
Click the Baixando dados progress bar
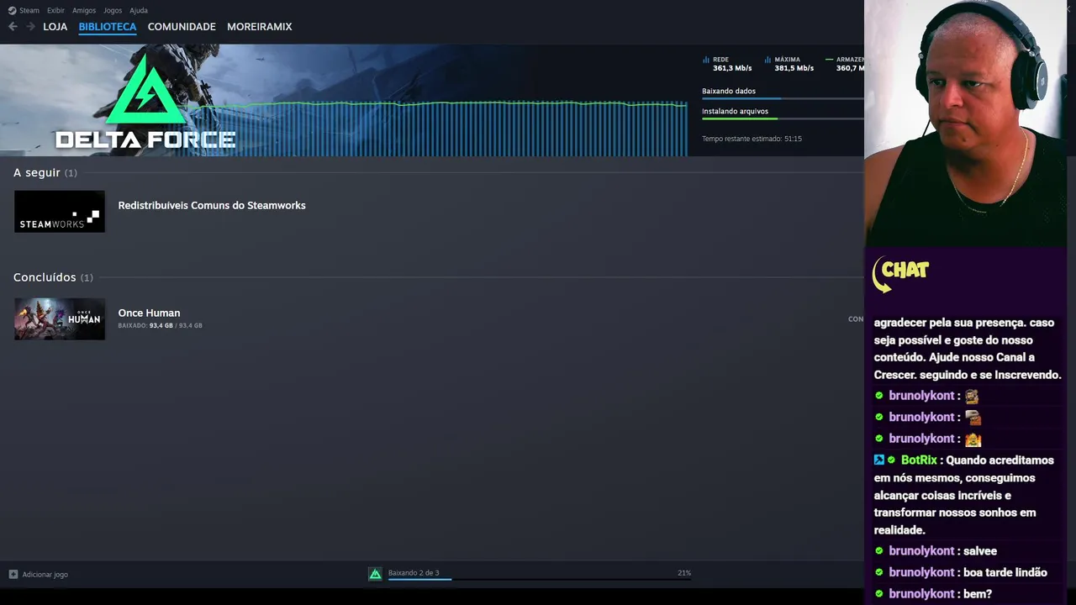click(x=783, y=99)
